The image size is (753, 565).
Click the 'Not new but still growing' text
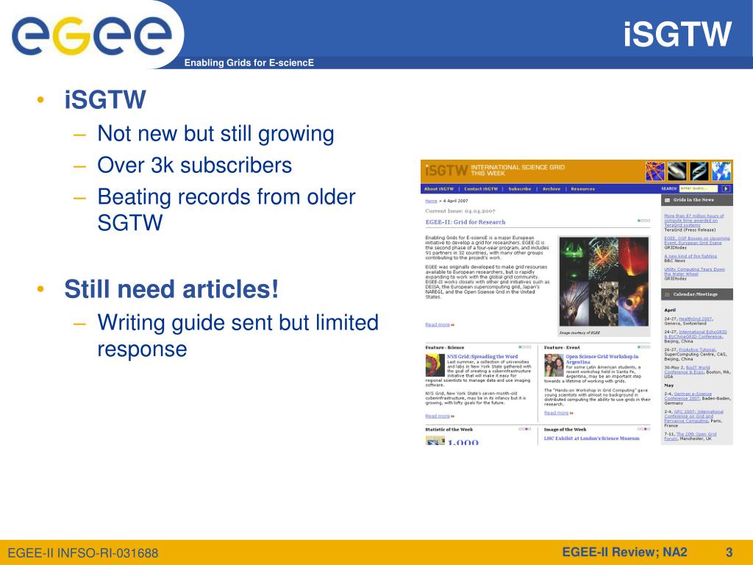(215, 134)
